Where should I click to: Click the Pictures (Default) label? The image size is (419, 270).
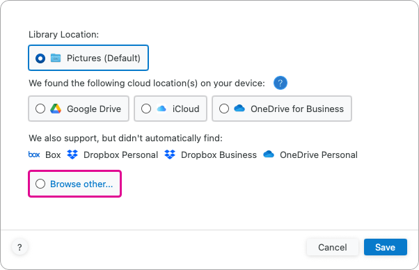(x=104, y=58)
